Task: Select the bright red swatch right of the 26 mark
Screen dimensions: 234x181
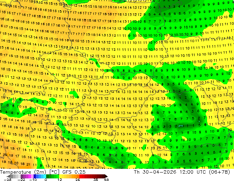Action: (80, 176)
